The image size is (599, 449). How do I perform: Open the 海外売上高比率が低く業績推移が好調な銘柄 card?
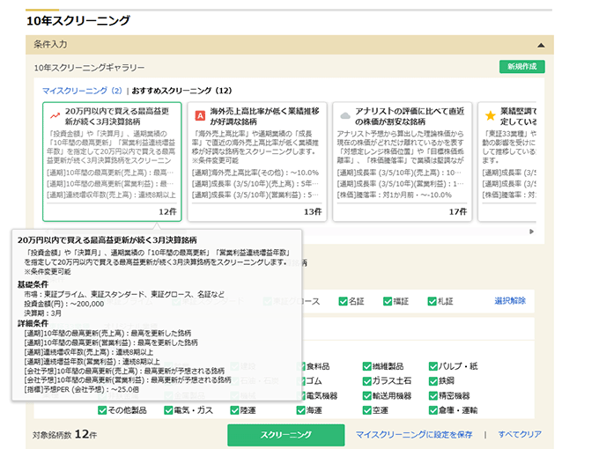[x=257, y=161]
